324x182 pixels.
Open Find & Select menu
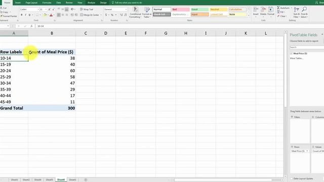[304, 12]
